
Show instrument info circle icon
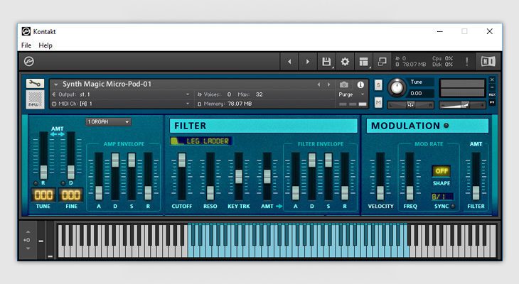click(360, 84)
